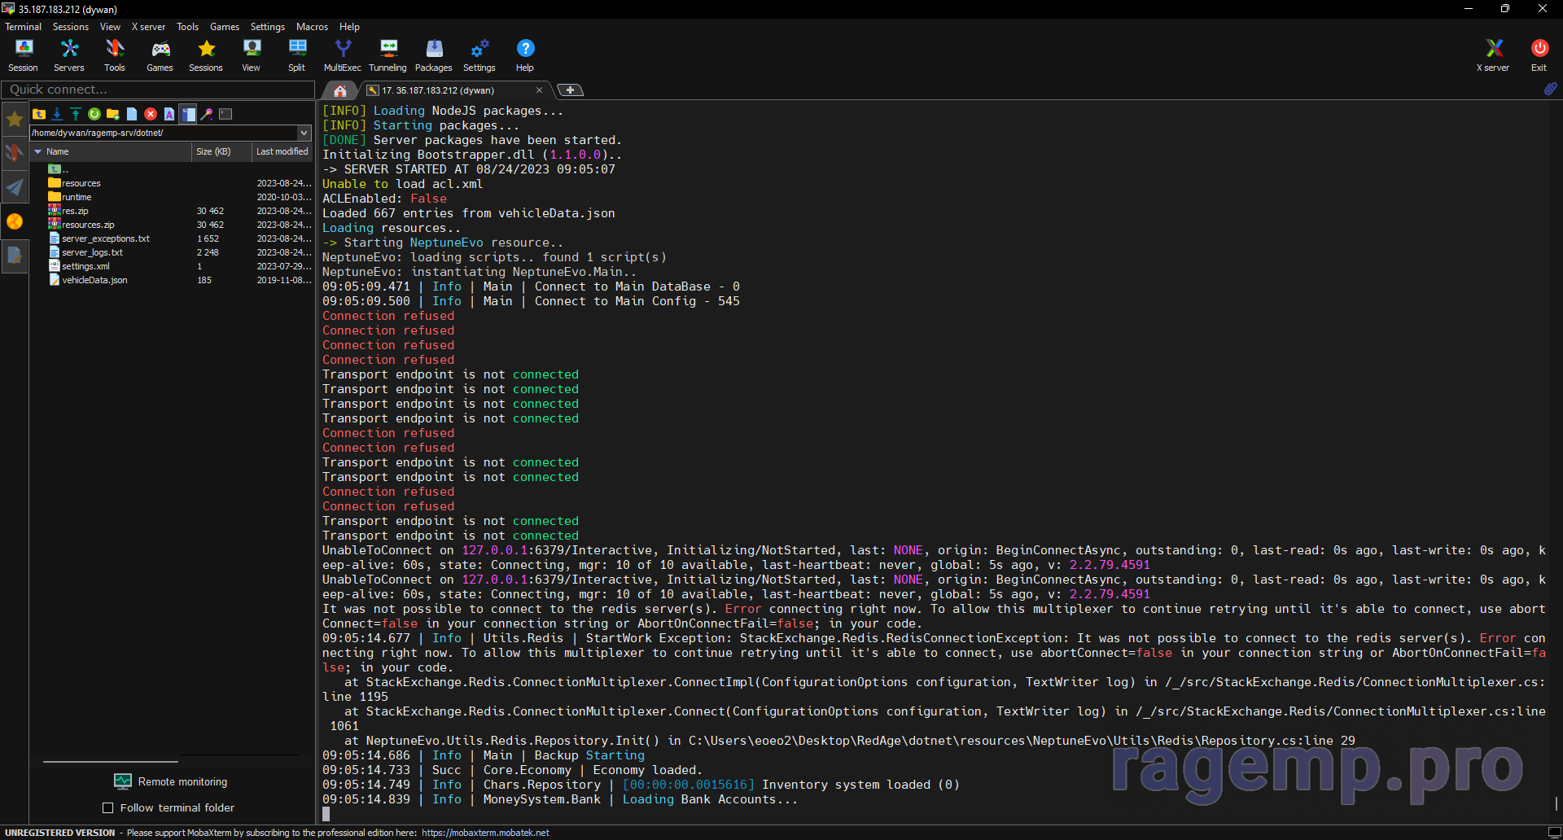Refresh the SFTP folder with green icon
The image size is (1563, 840).
point(94,114)
